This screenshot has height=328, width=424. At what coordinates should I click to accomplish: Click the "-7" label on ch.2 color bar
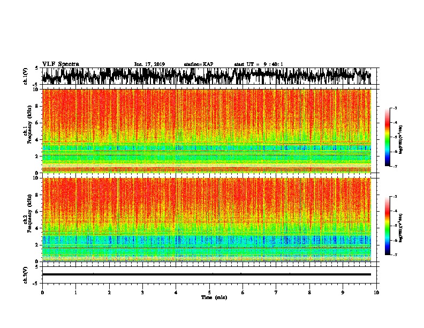tap(395, 255)
